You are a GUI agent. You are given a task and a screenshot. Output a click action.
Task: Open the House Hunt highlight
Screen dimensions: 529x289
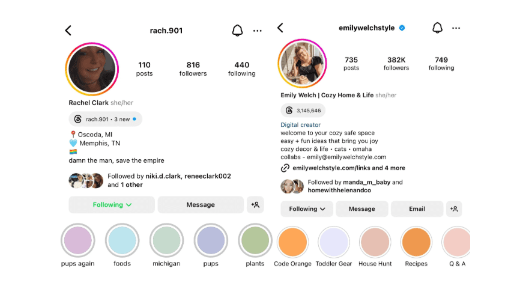(x=375, y=247)
